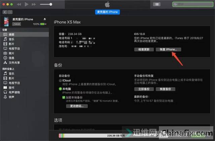
Task: Adjust the volume slider knob
Action: (x=51, y=4)
